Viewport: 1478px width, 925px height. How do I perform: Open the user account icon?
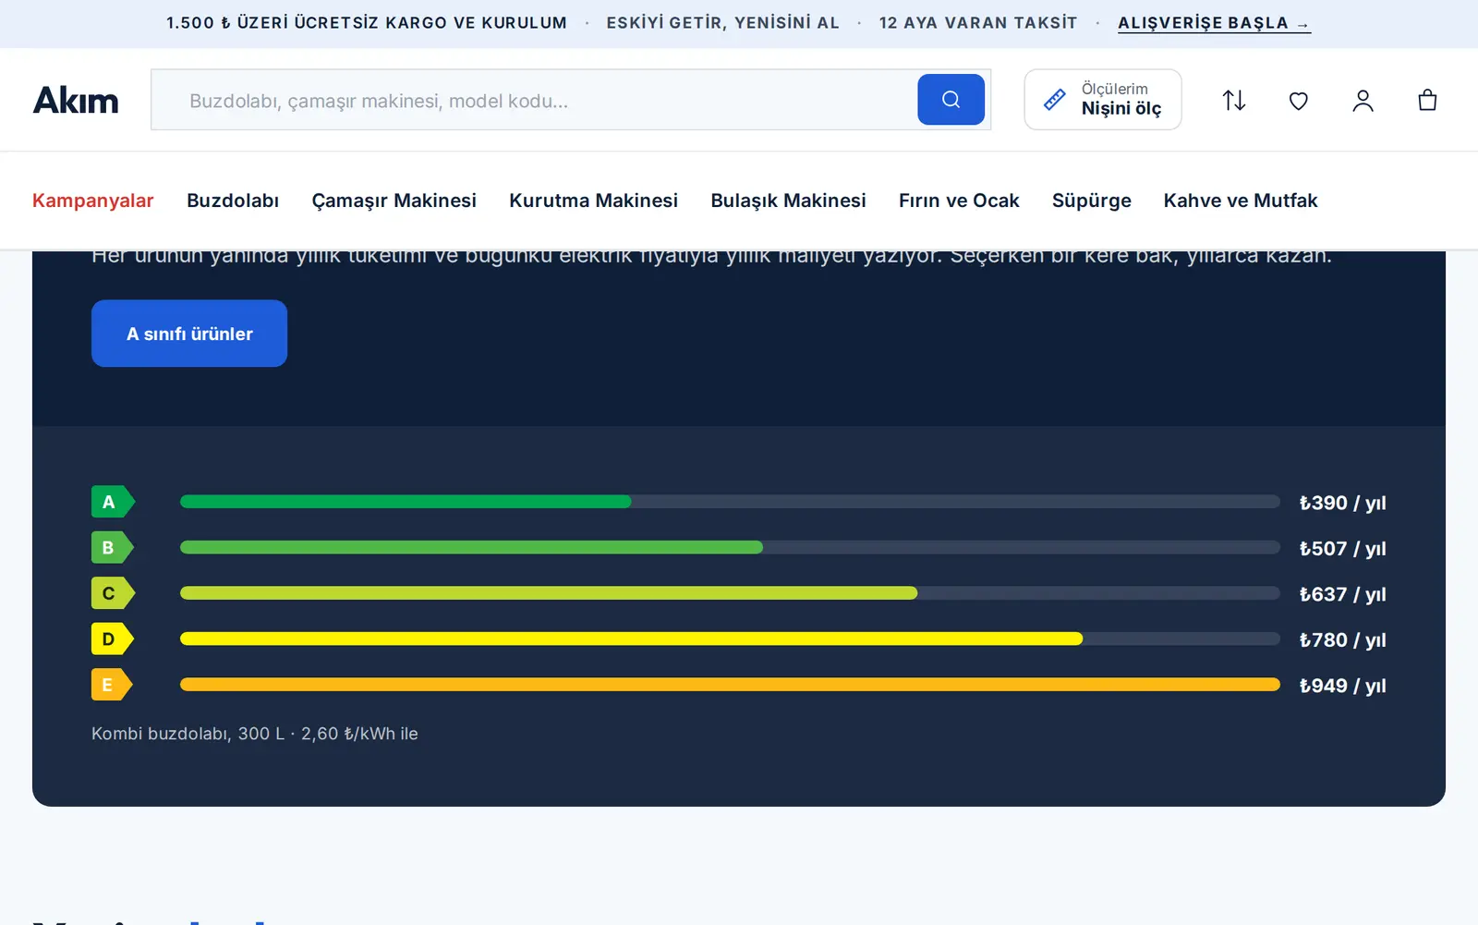pyautogui.click(x=1363, y=100)
